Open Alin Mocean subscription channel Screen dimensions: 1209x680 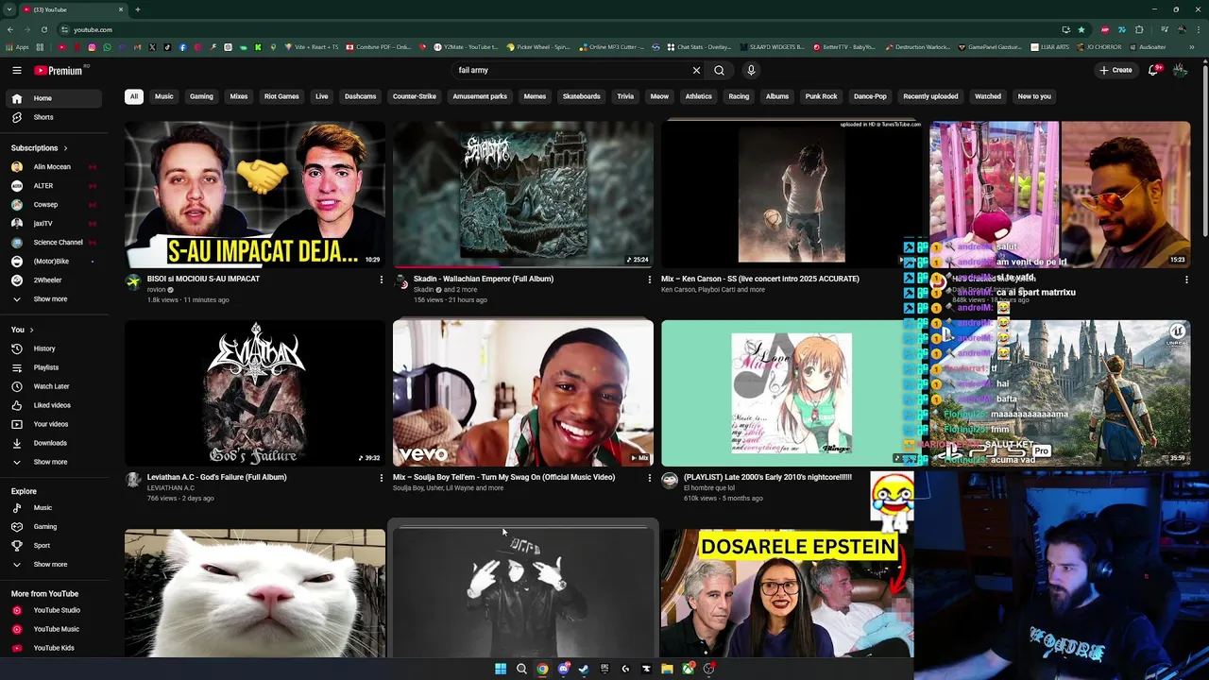pos(55,167)
